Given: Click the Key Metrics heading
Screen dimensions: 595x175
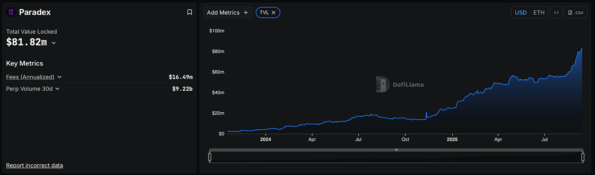Looking at the screenshot, I should pyautogui.click(x=25, y=63).
